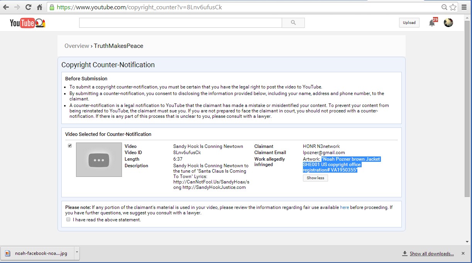This screenshot has width=472, height=263.
Task: Bookmark this page with the star icon
Action: 453,7
